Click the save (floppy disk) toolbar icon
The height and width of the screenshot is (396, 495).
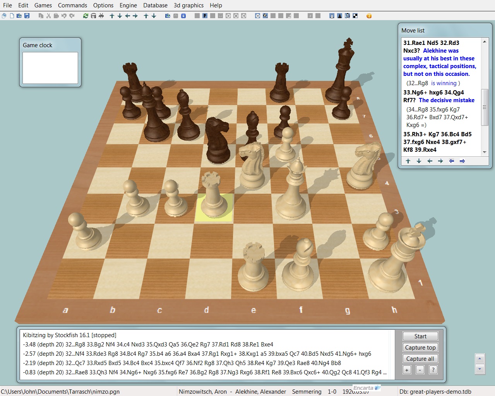[27, 16]
